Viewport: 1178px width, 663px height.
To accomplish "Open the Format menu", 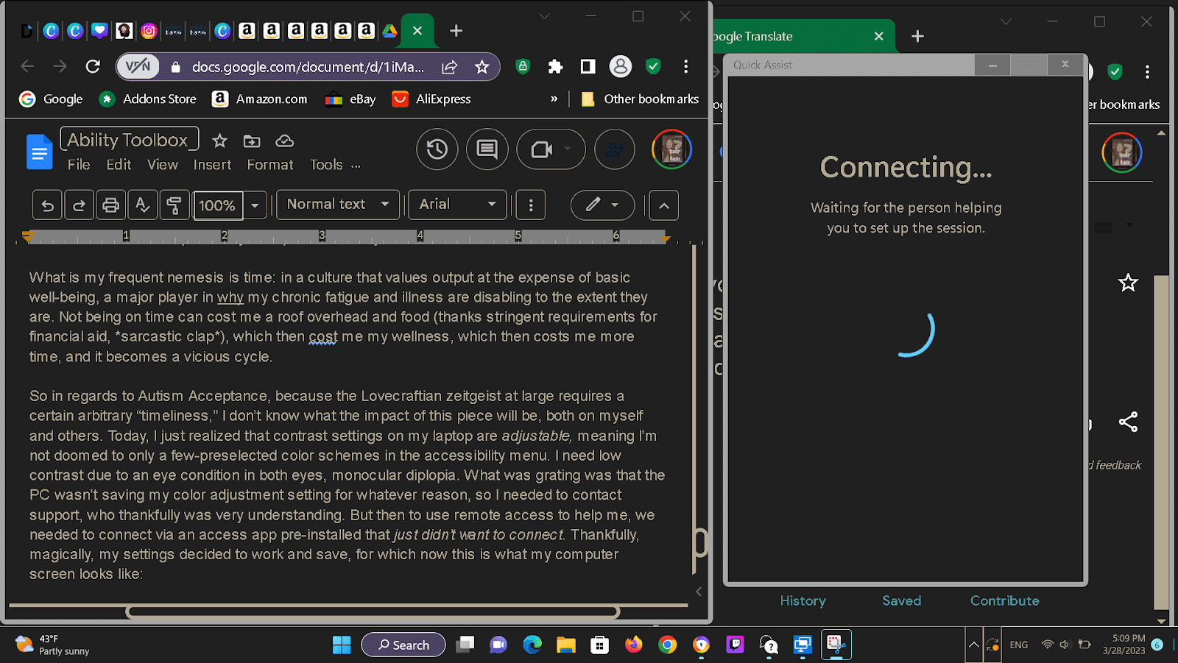I will [x=269, y=164].
